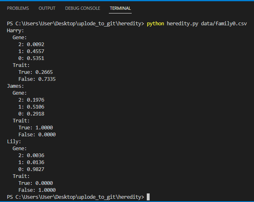
Task: Click the Lily: name heading in output
Action: tap(14, 142)
